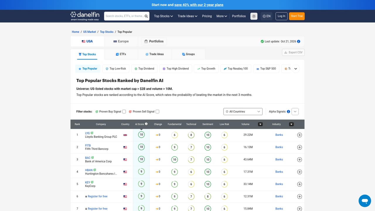Enable the Proven Sell Signal checkbox
The height and width of the screenshot is (211, 375).
point(157,112)
